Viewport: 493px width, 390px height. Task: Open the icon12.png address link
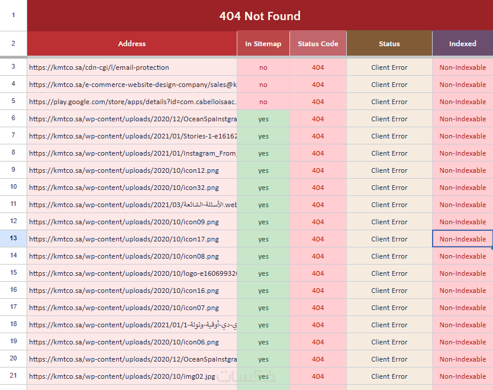pyautogui.click(x=124, y=170)
